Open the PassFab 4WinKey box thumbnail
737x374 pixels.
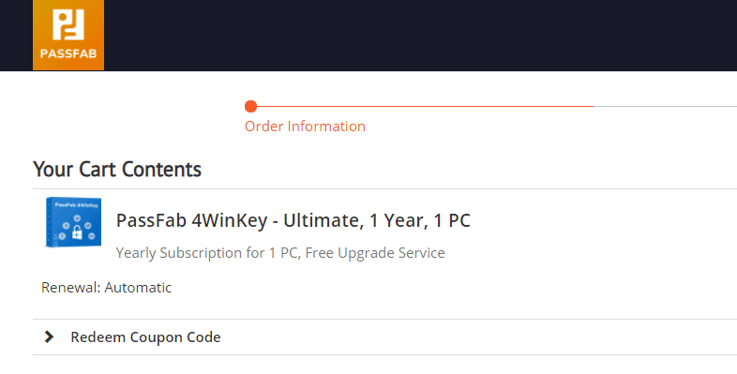73,222
